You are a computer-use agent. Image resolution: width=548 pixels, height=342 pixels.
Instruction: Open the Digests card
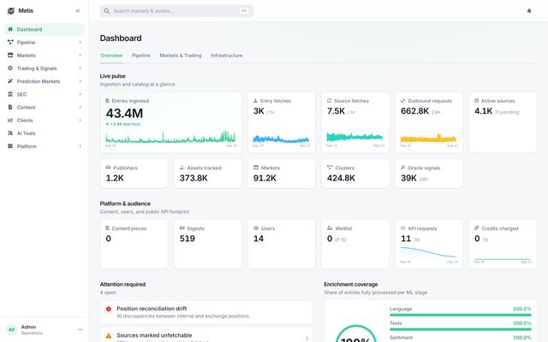click(x=207, y=245)
